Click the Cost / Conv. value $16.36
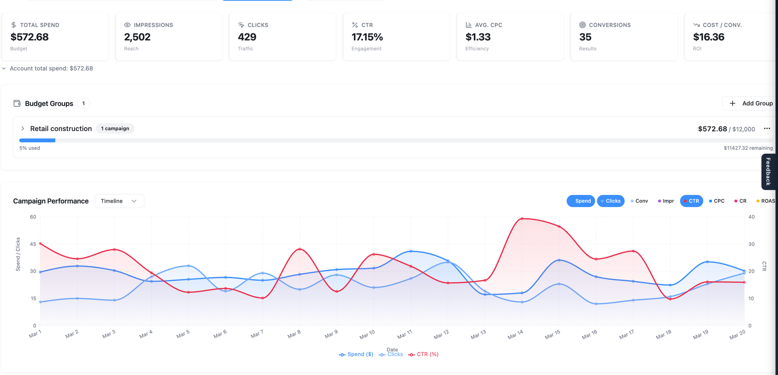The height and width of the screenshot is (375, 778). (x=709, y=37)
